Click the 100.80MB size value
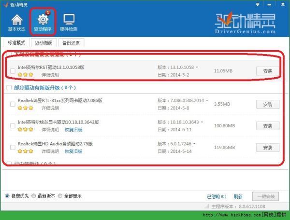The height and width of the screenshot is (220, 290). (x=224, y=126)
